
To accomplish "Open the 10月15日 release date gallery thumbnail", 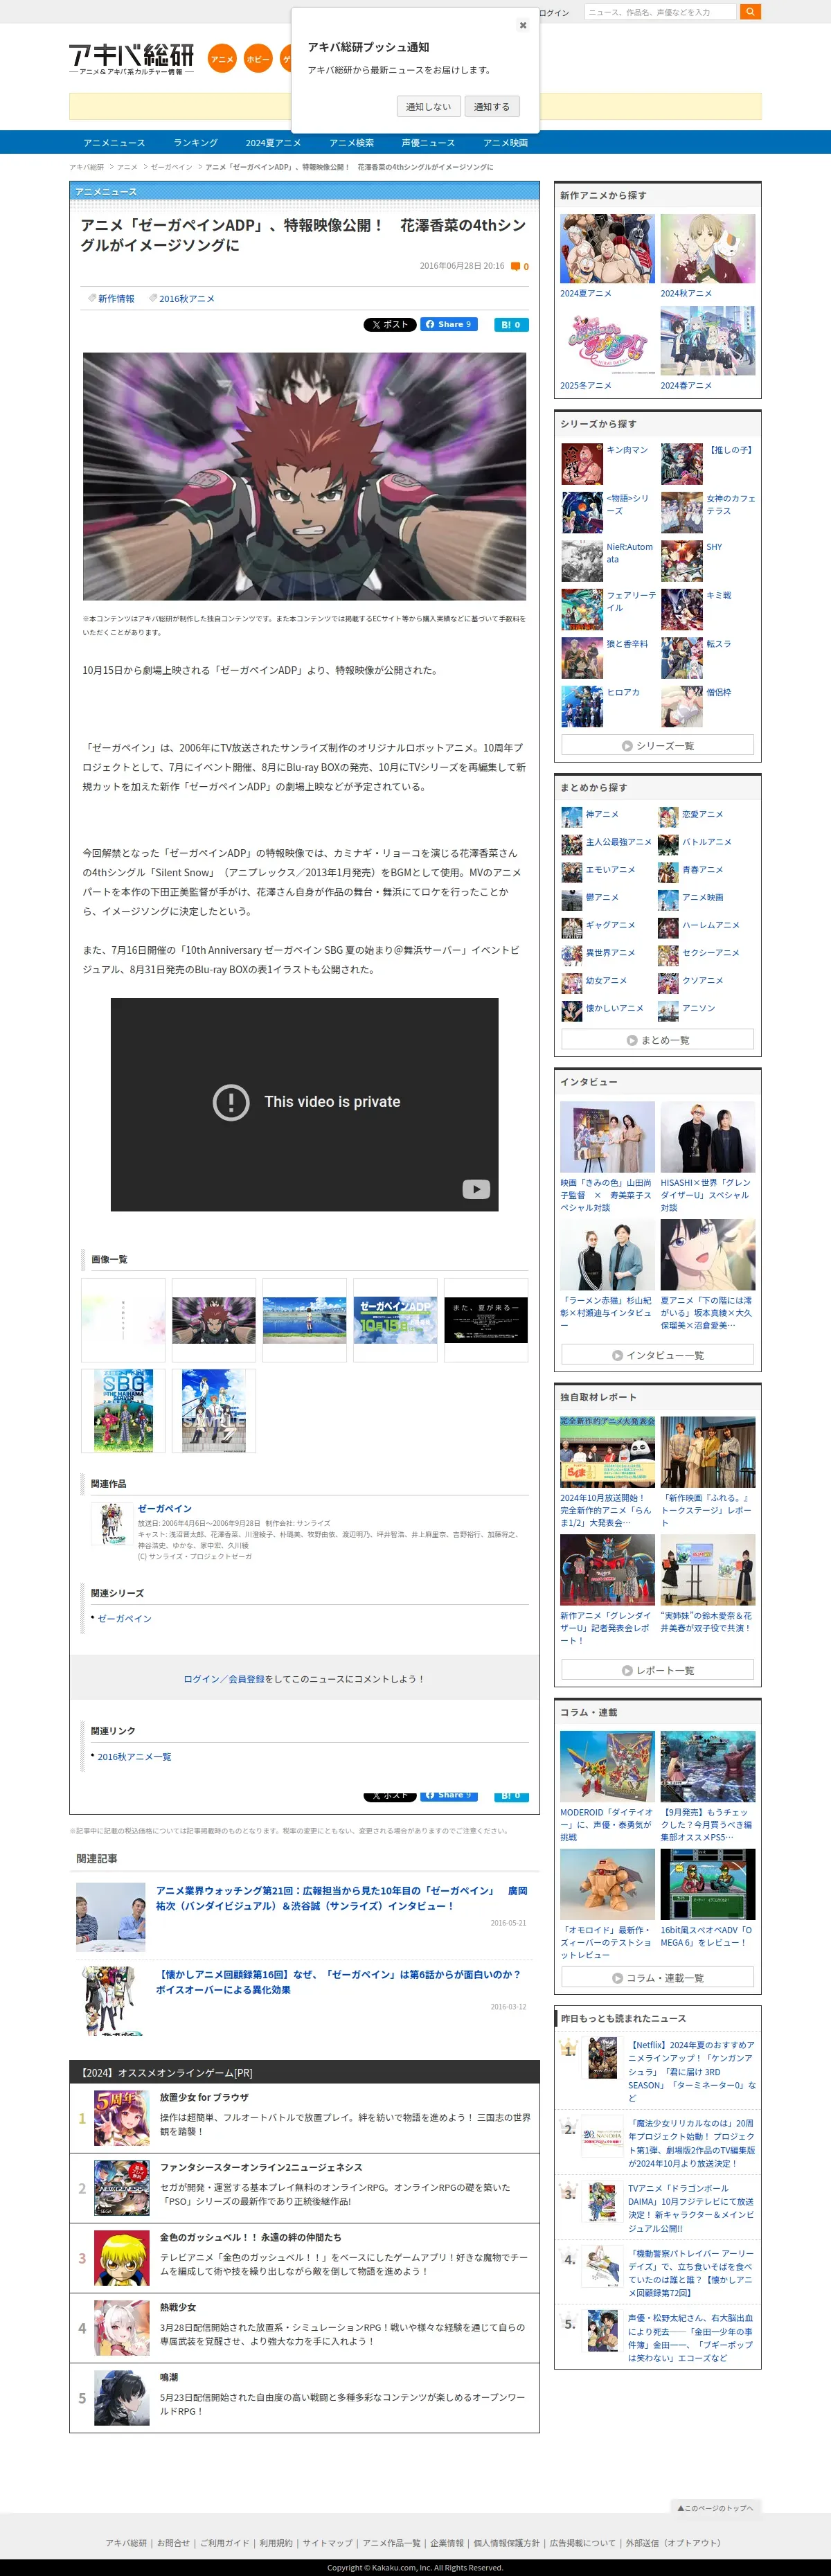I will [395, 1320].
